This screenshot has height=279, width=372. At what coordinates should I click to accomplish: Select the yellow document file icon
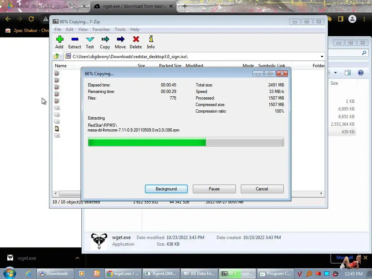57,129
